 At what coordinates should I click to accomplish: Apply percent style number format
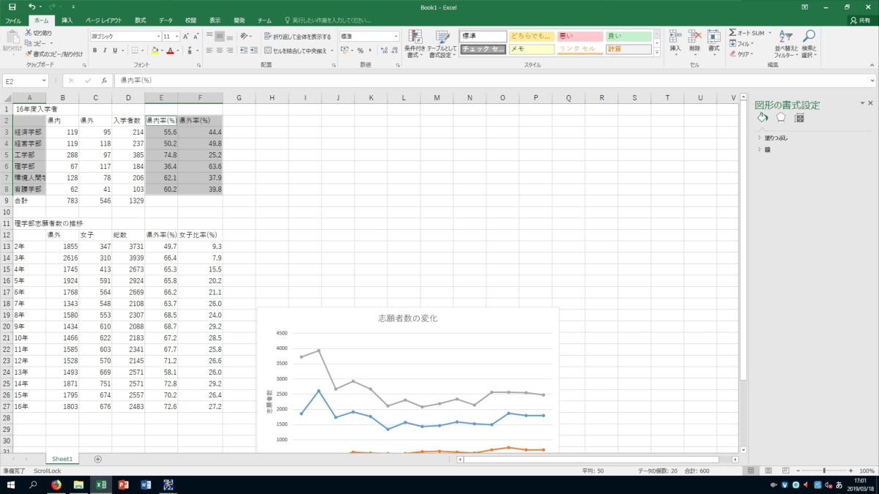click(360, 50)
